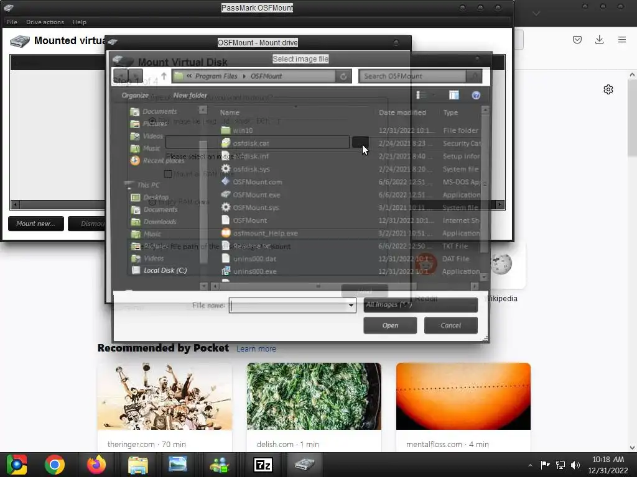Open Firefox list all tabs chevron

pyautogui.click(x=536, y=14)
